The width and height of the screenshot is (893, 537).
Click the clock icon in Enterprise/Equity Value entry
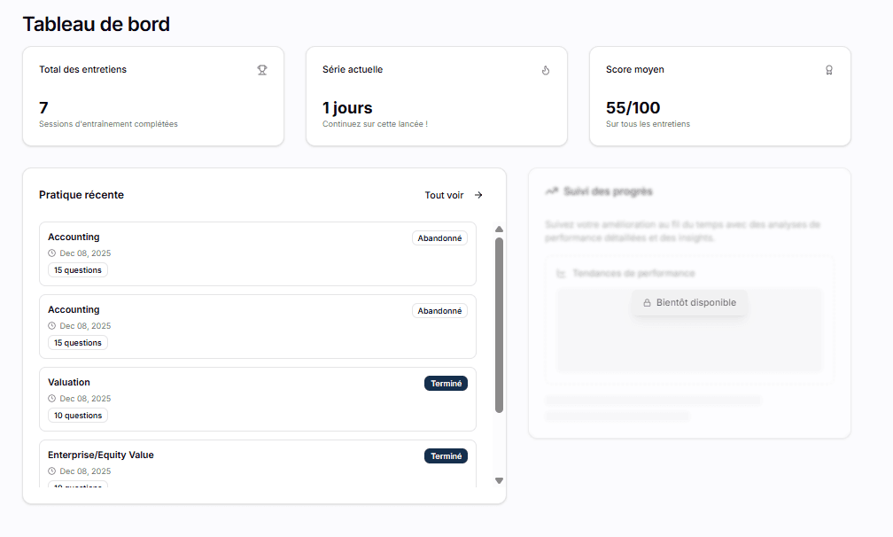coord(52,471)
